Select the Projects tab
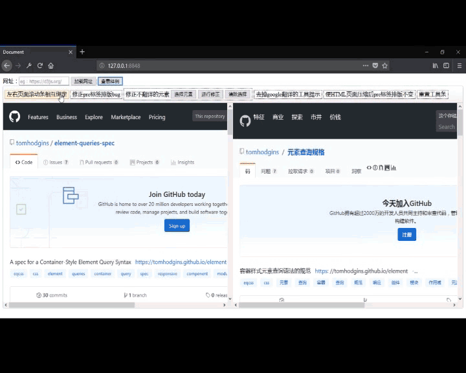The height and width of the screenshot is (373, 466). point(145,162)
